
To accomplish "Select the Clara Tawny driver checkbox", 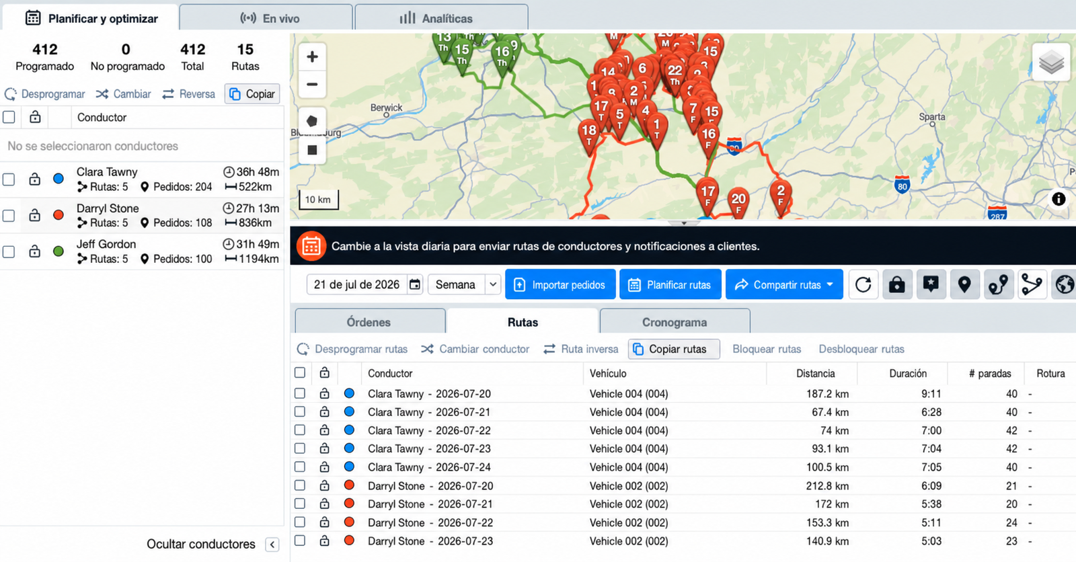I will [x=9, y=179].
